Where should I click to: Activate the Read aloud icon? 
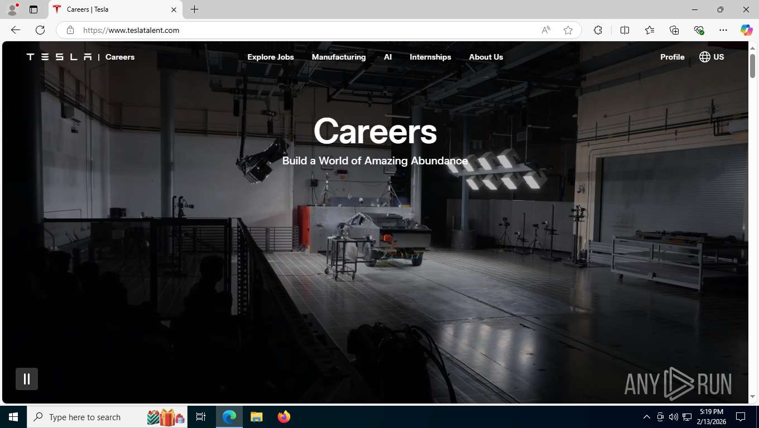point(546,30)
